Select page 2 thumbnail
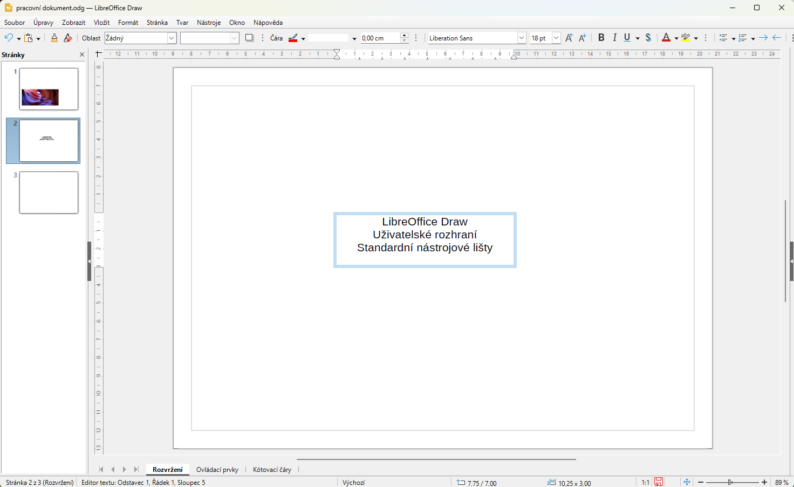Image resolution: width=794 pixels, height=487 pixels. click(x=49, y=141)
